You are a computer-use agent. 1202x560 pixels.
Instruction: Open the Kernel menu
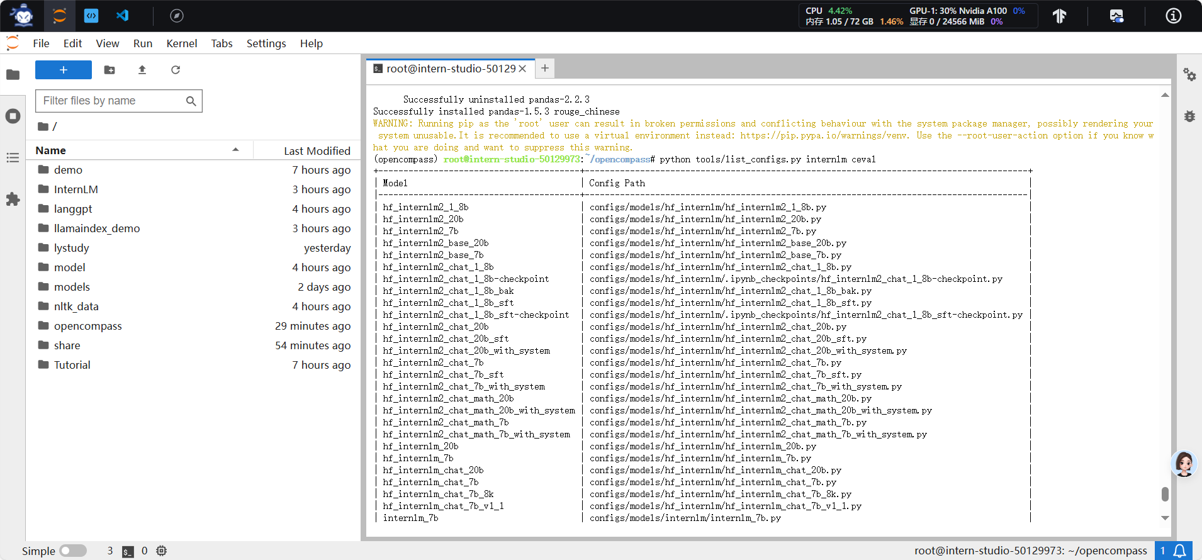tap(182, 43)
